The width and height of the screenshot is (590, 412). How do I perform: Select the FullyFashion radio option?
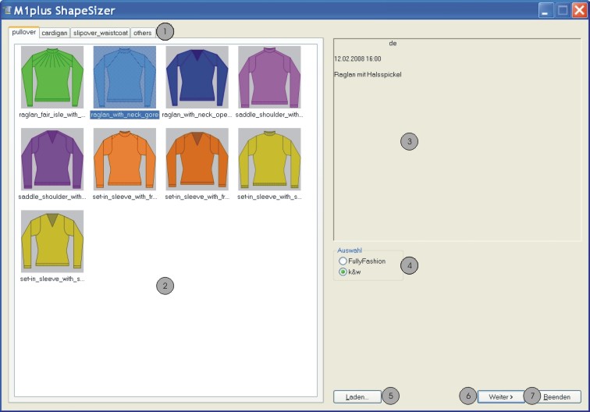(343, 261)
